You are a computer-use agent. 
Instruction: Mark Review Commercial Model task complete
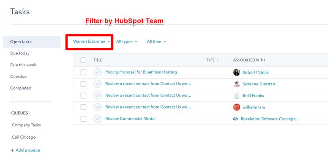pyautogui.click(x=98, y=119)
